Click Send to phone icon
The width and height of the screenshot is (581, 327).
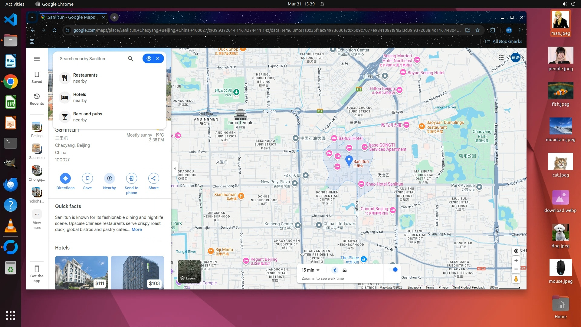(131, 179)
